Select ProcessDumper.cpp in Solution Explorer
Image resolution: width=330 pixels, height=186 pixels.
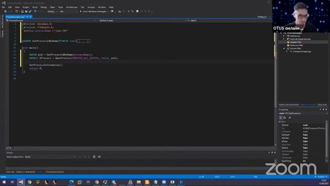[302, 52]
